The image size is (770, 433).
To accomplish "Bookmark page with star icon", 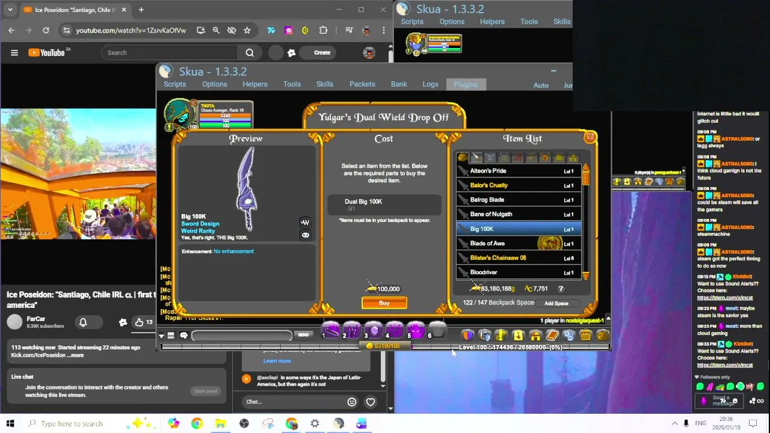I will tap(247, 30).
